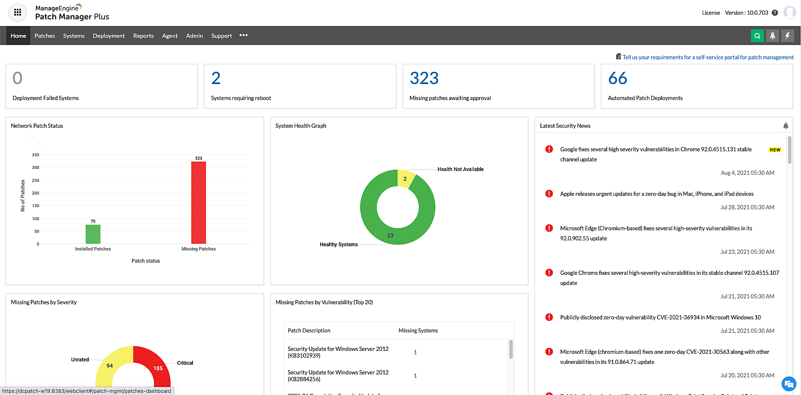Open the user profile avatar
The image size is (801, 395).
pyautogui.click(x=790, y=13)
